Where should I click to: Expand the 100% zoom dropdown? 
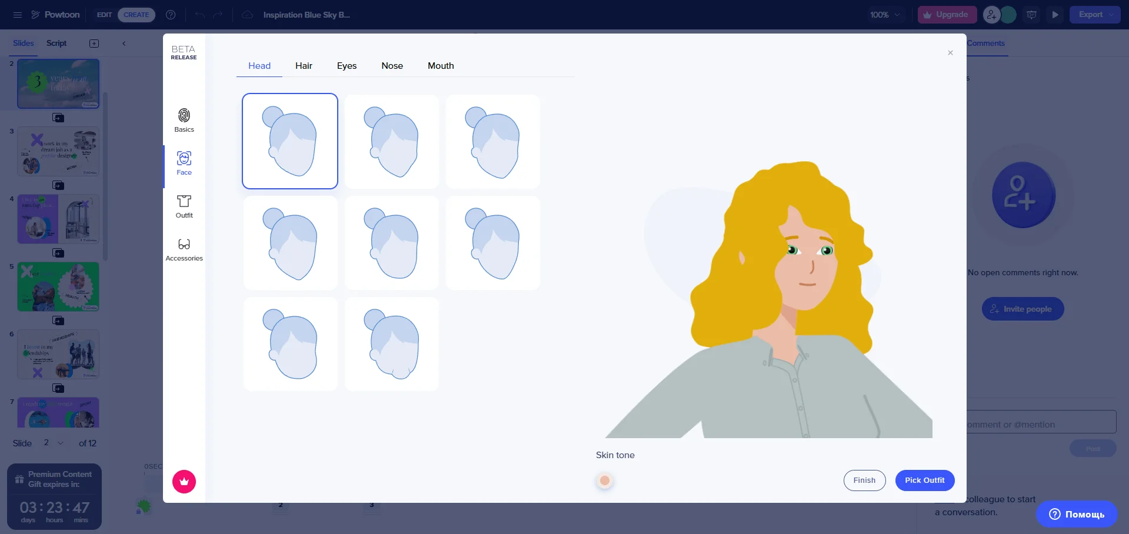885,15
